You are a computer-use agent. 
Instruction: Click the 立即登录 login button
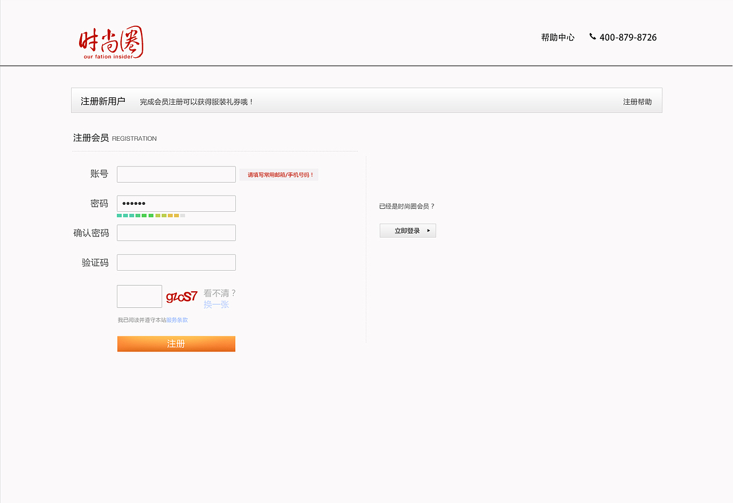coord(408,231)
